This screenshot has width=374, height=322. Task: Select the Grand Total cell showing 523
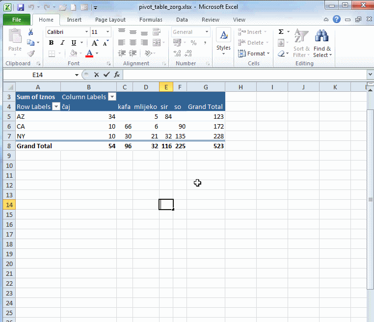[x=206, y=146]
